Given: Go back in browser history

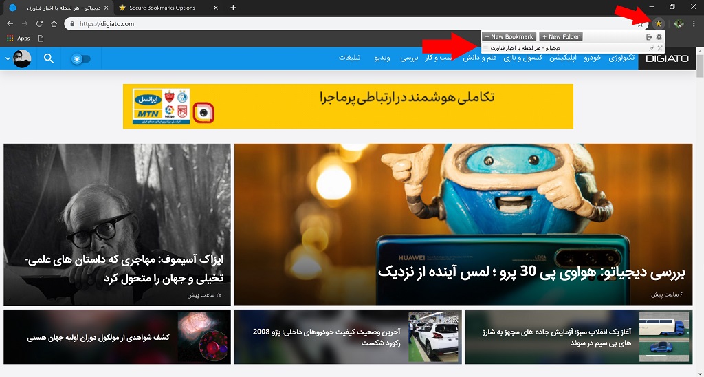Looking at the screenshot, I should click(x=10, y=24).
